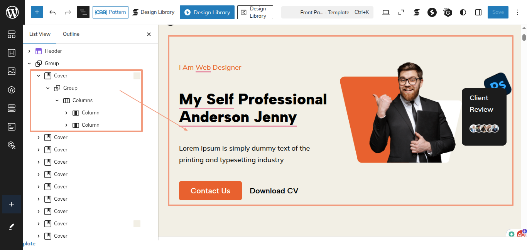Click the half-circle dark mode styles icon
The image size is (527, 250).
click(x=463, y=12)
